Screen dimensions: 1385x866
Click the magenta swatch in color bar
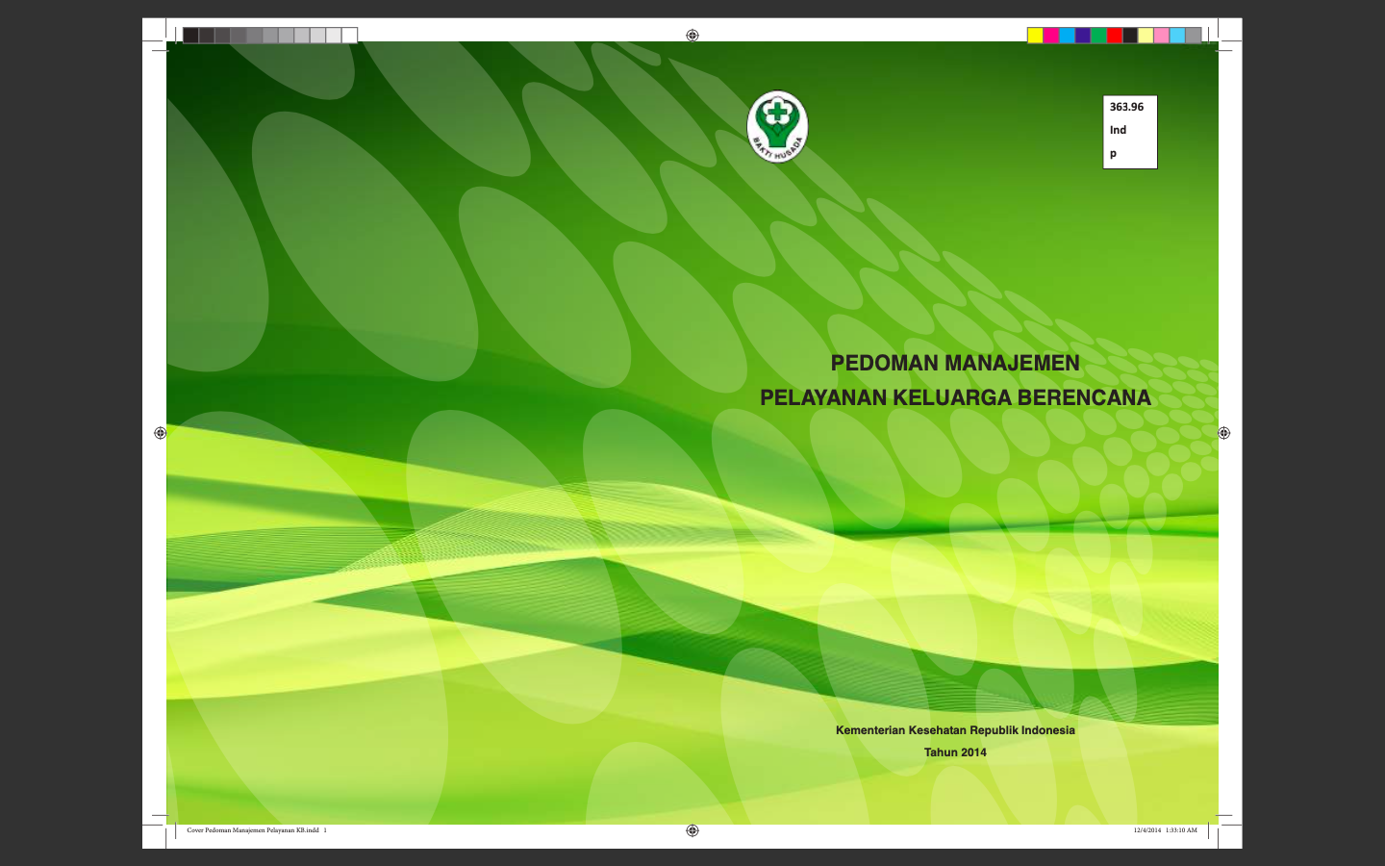[1051, 36]
